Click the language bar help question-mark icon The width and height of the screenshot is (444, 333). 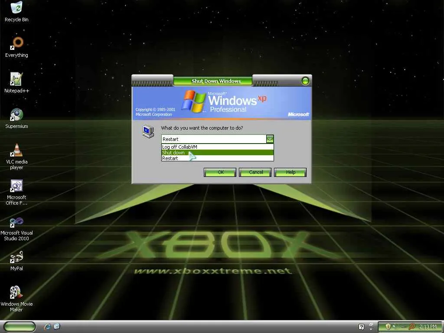coord(361,327)
